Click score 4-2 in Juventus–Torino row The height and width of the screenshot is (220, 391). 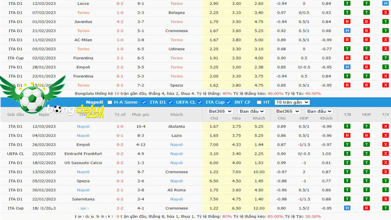tap(120, 21)
